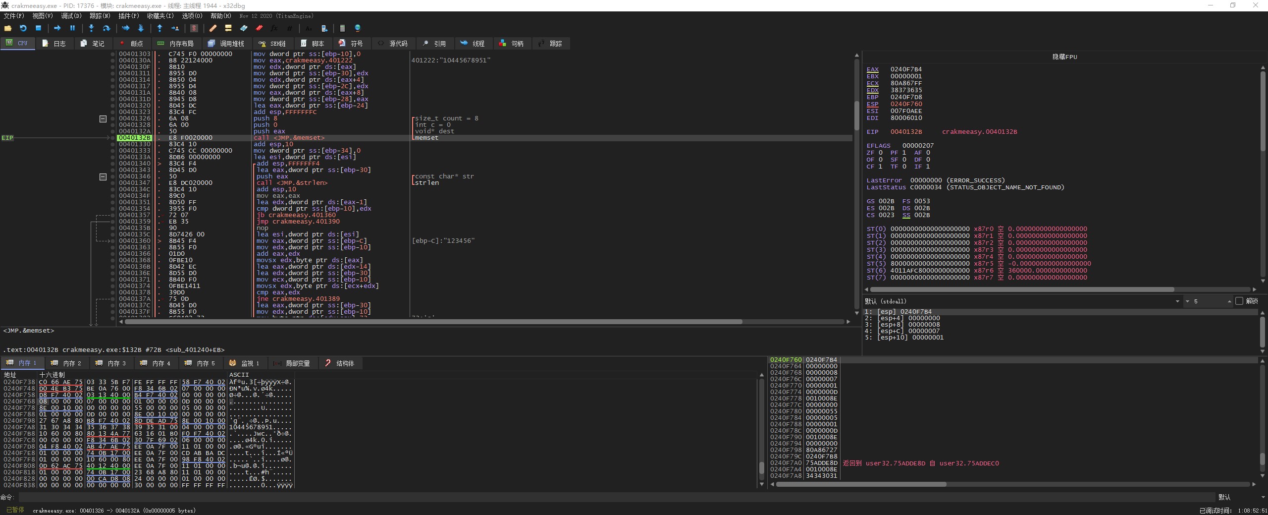Screen dimensions: 1268x515
Task: Enable the 解锁 checkbox
Action: [x=1239, y=301]
